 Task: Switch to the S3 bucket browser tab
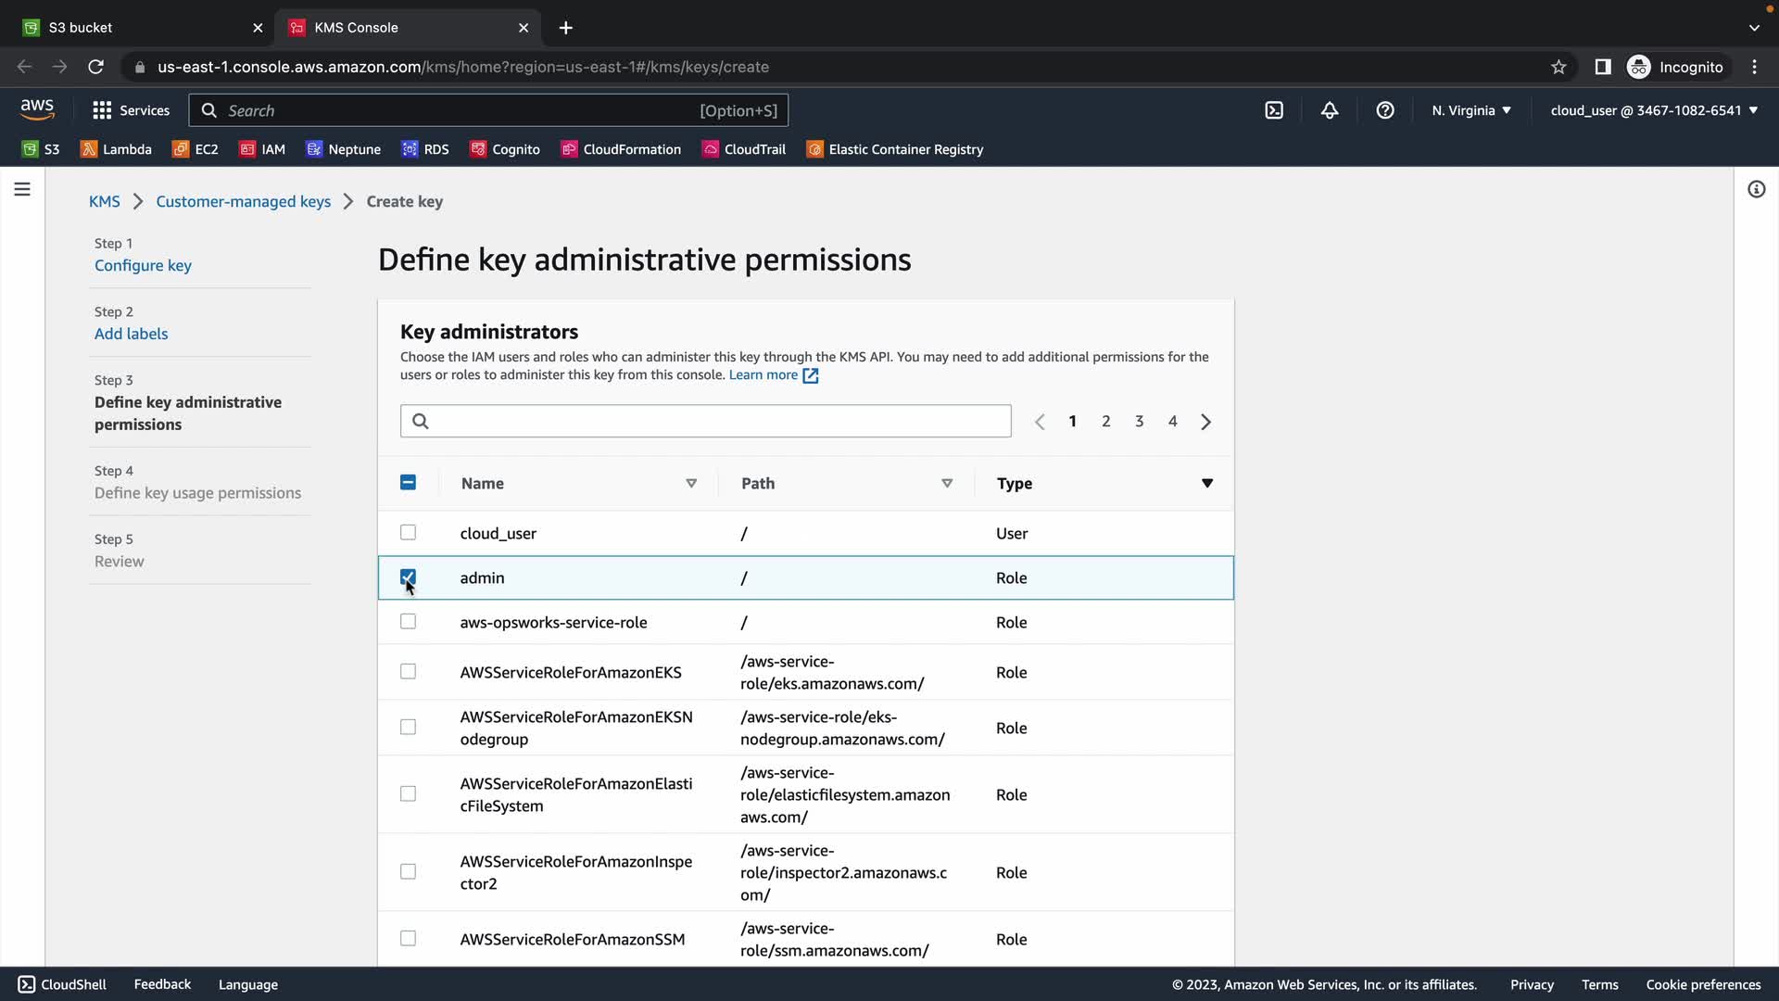coord(139,27)
